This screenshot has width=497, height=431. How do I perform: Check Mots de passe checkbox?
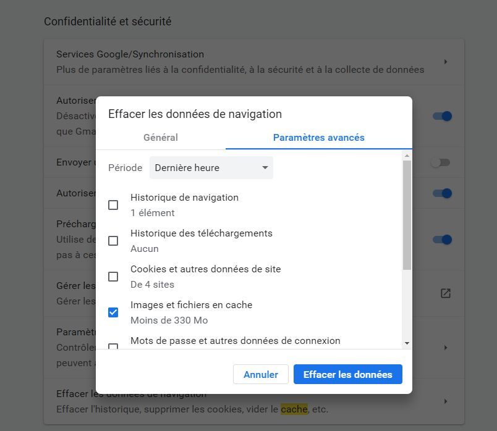(x=113, y=346)
